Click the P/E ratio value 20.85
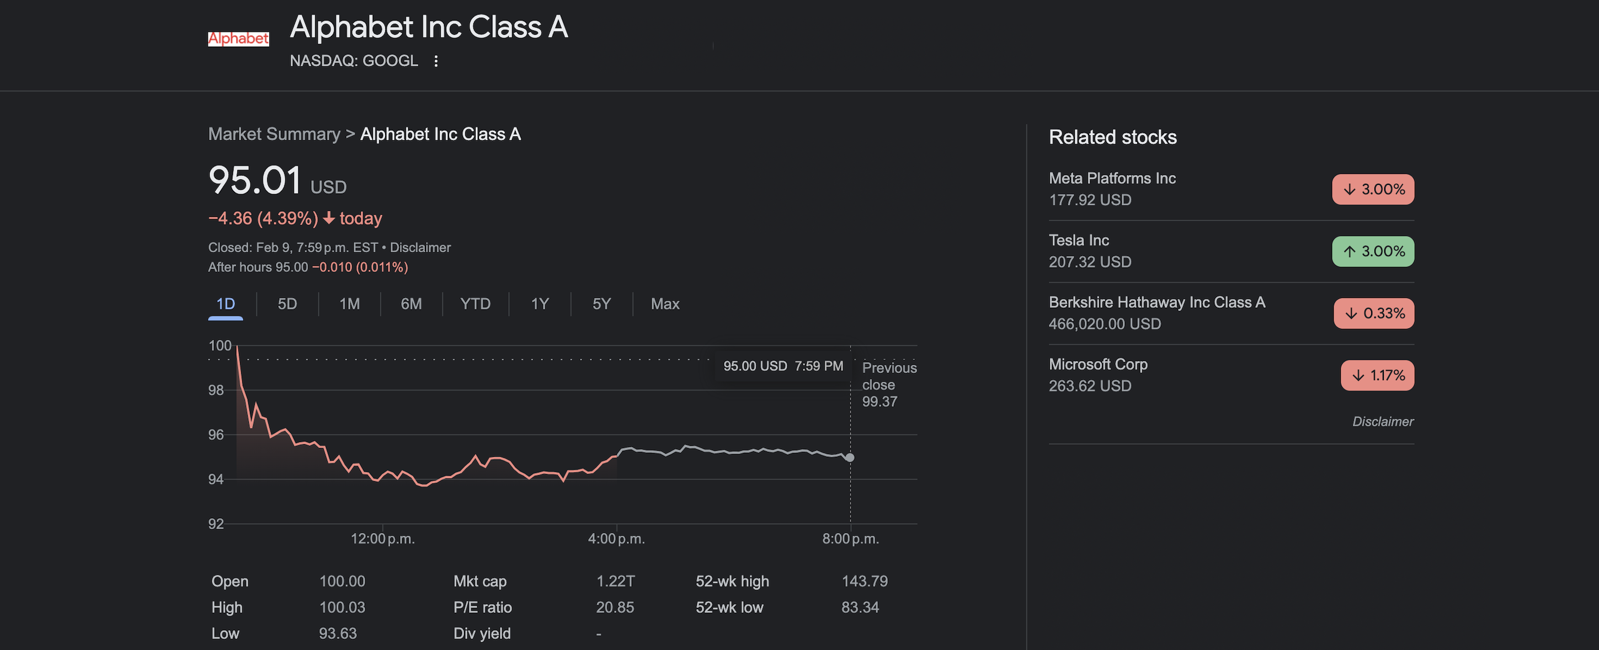 615,608
